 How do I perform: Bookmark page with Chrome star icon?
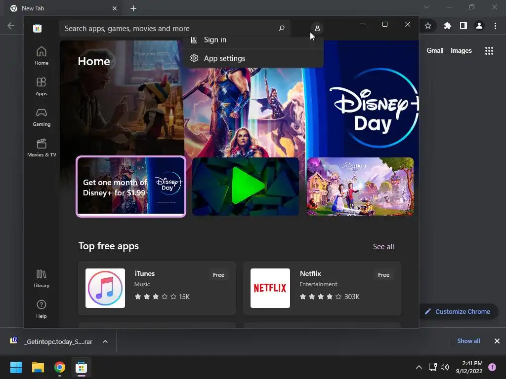(x=428, y=26)
